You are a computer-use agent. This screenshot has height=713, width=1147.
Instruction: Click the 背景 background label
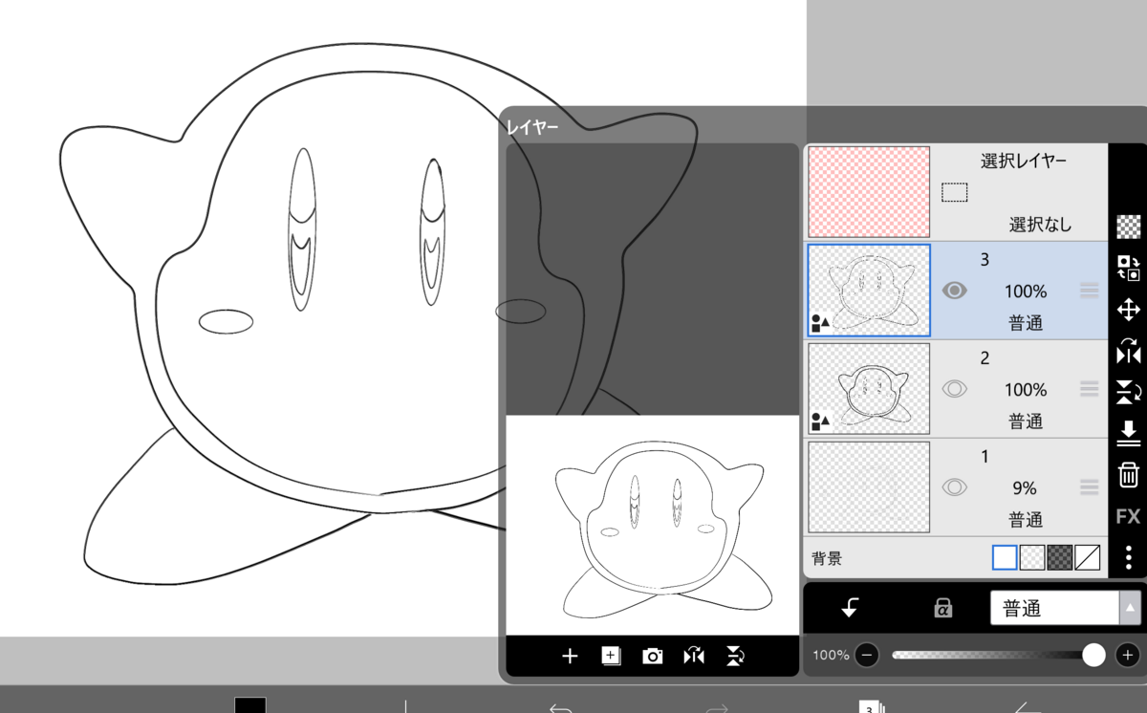828,558
